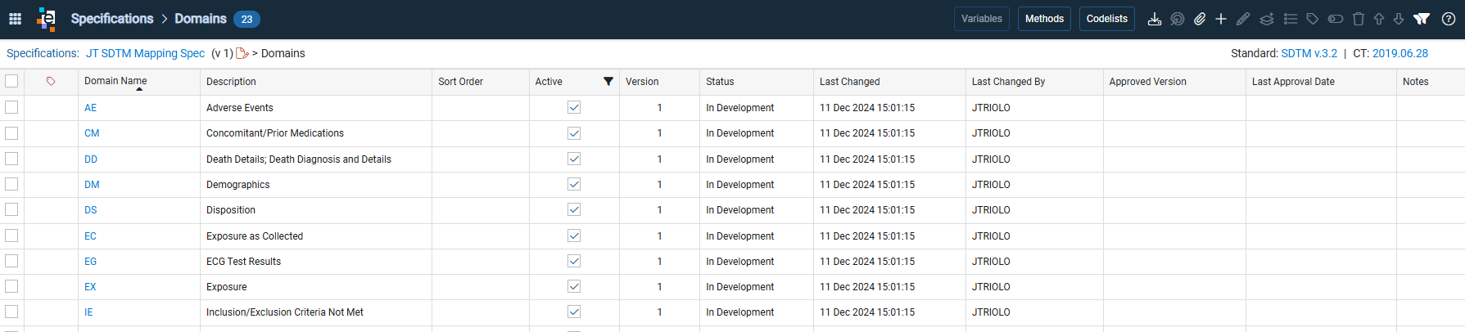Image resolution: width=1465 pixels, height=332 pixels.
Task: Open the AE domain link
Action: click(90, 108)
